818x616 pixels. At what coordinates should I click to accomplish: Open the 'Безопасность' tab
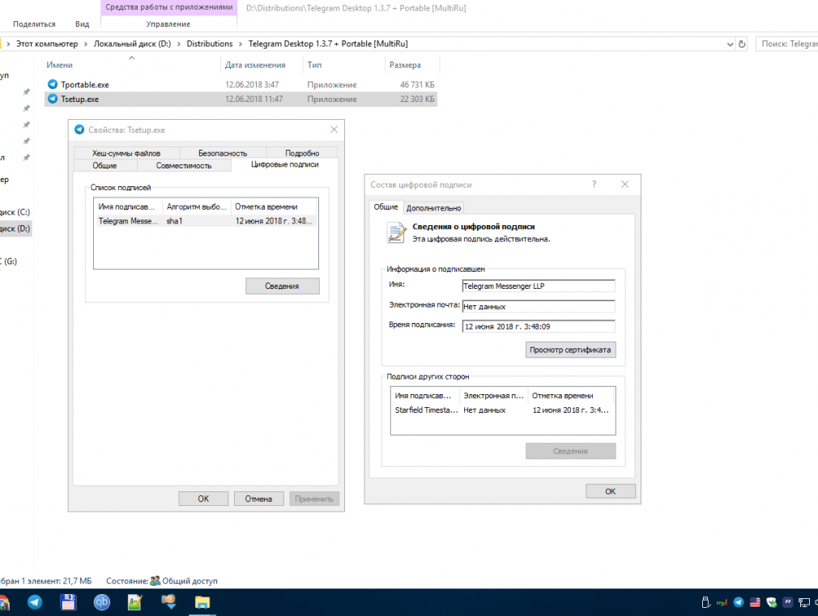click(x=223, y=153)
